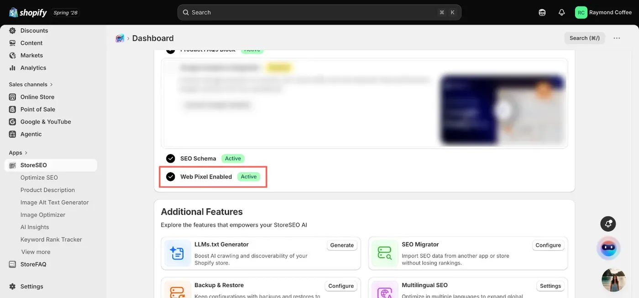
Task: Click the Analytics bar chart icon
Action: [x=12, y=67]
